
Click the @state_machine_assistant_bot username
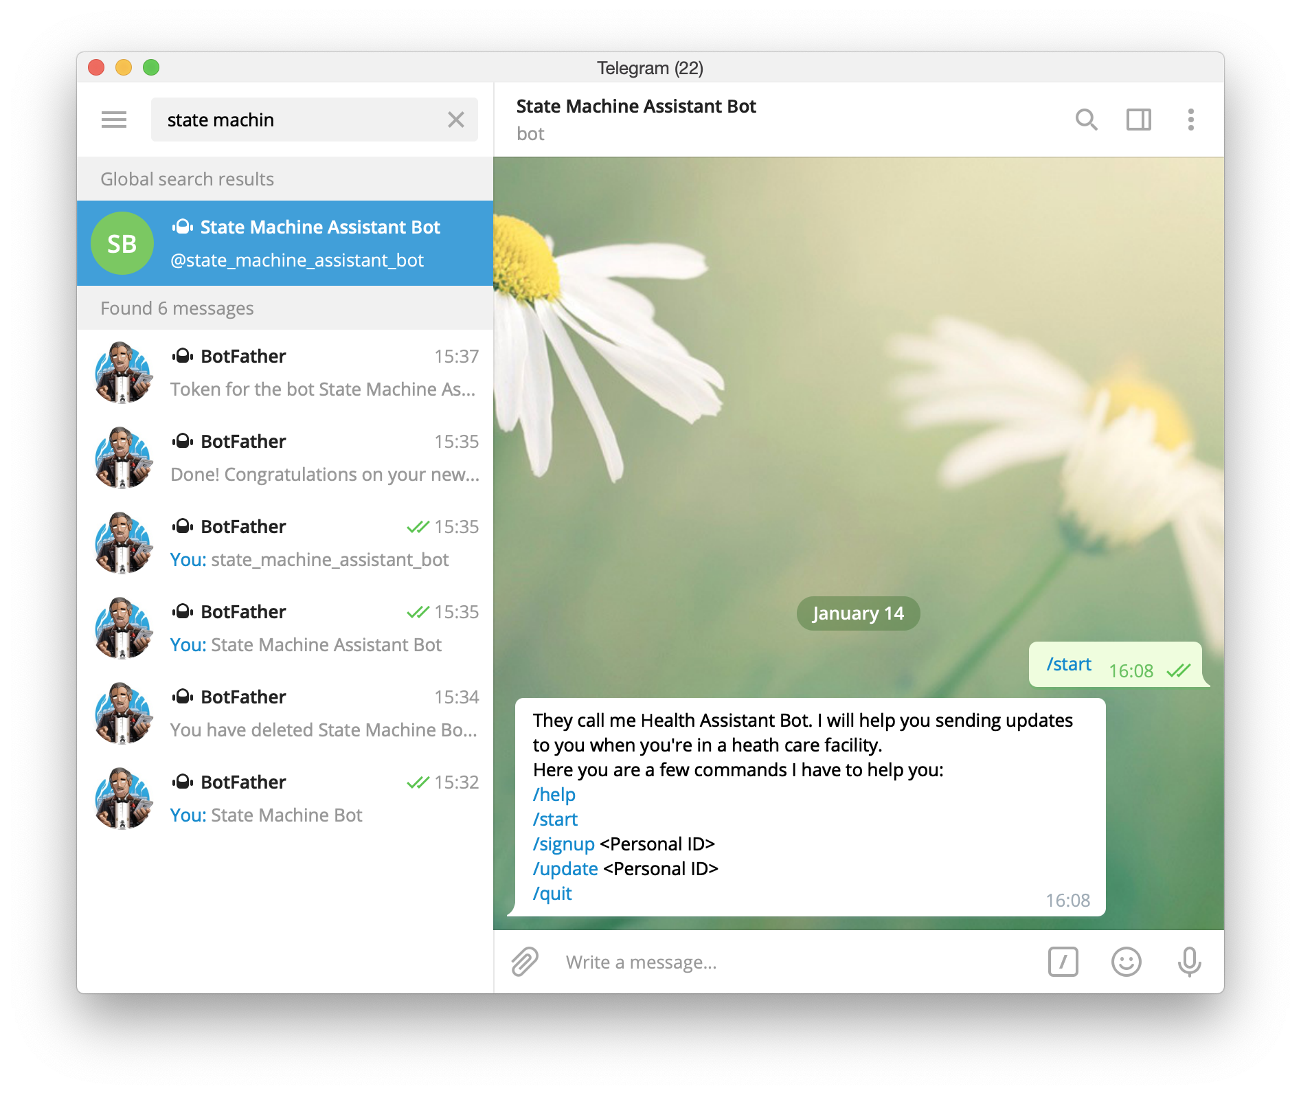pos(297,260)
